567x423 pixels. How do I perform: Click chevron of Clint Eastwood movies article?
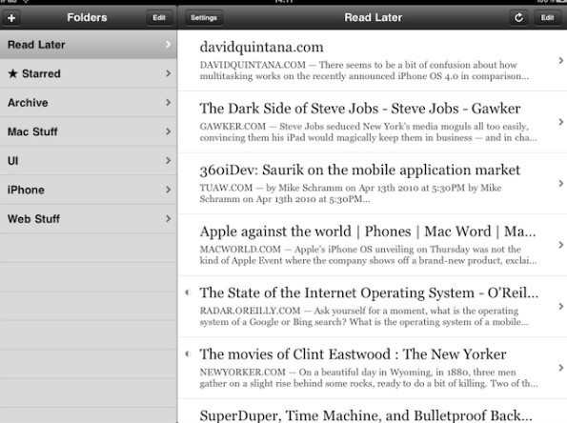(561, 368)
